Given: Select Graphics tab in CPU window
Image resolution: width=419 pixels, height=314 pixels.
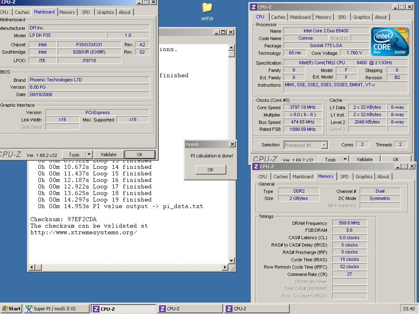Looking at the screenshot, I should coord(362,17).
